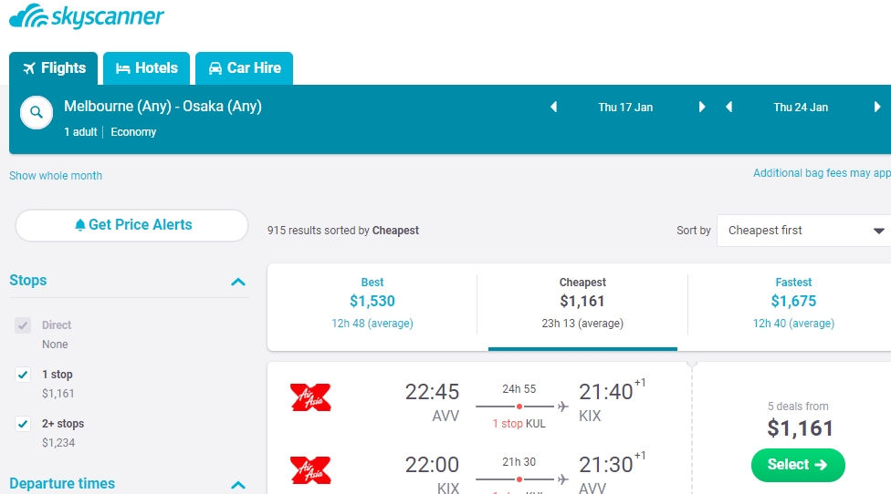This screenshot has width=891, height=494.
Task: Collapse the Departure times section
Action: [x=238, y=485]
